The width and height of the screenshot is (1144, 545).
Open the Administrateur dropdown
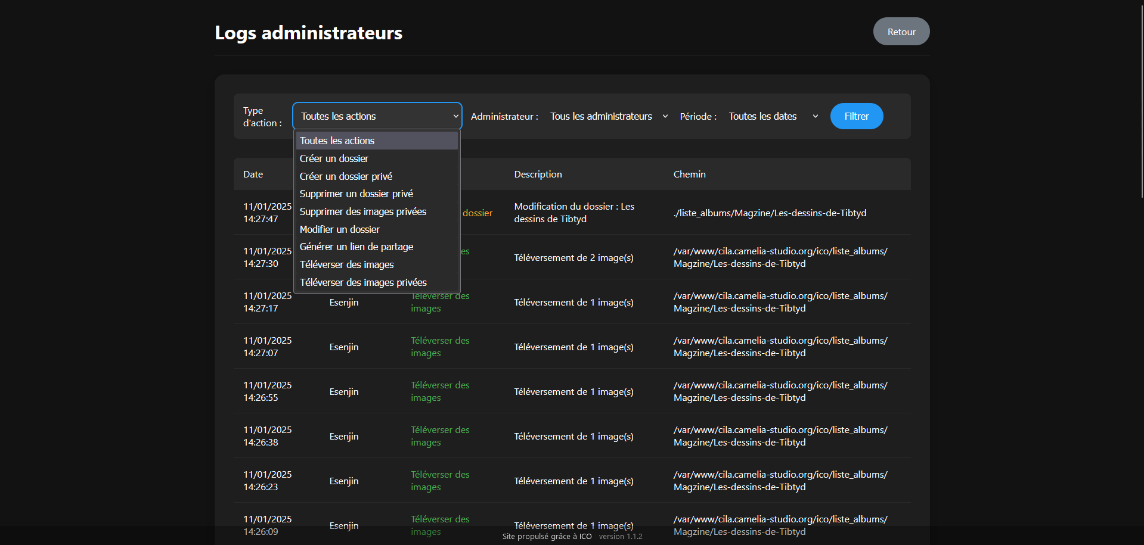tap(609, 116)
